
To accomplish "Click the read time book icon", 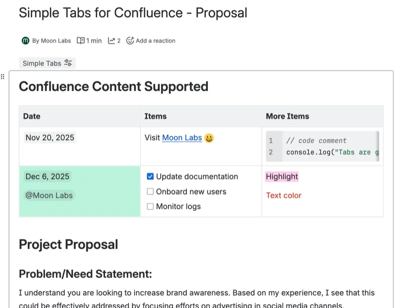I will (81, 41).
